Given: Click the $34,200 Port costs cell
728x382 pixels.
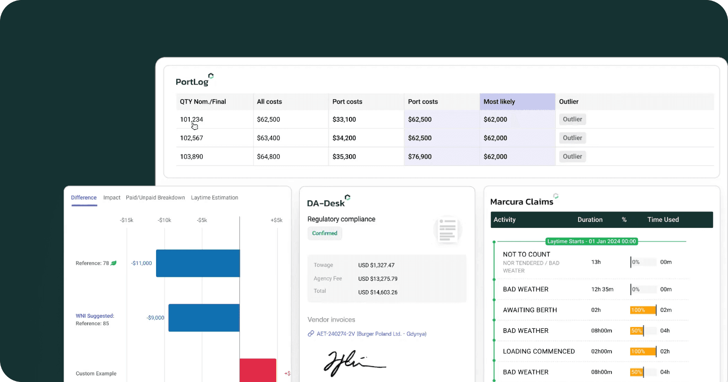Looking at the screenshot, I should coord(344,138).
